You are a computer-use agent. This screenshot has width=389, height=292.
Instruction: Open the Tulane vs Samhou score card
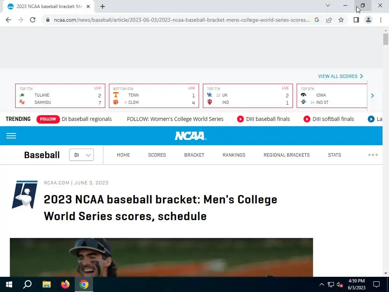tap(60, 96)
